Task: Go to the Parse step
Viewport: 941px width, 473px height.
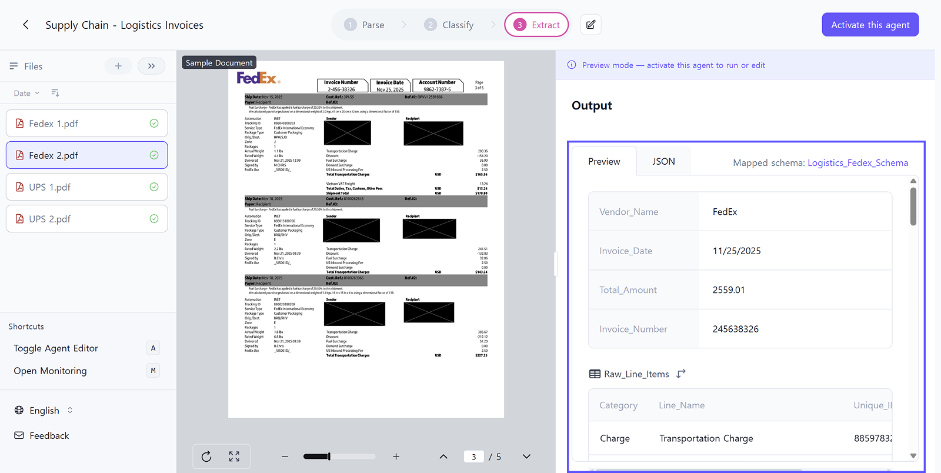Action: pyautogui.click(x=365, y=25)
